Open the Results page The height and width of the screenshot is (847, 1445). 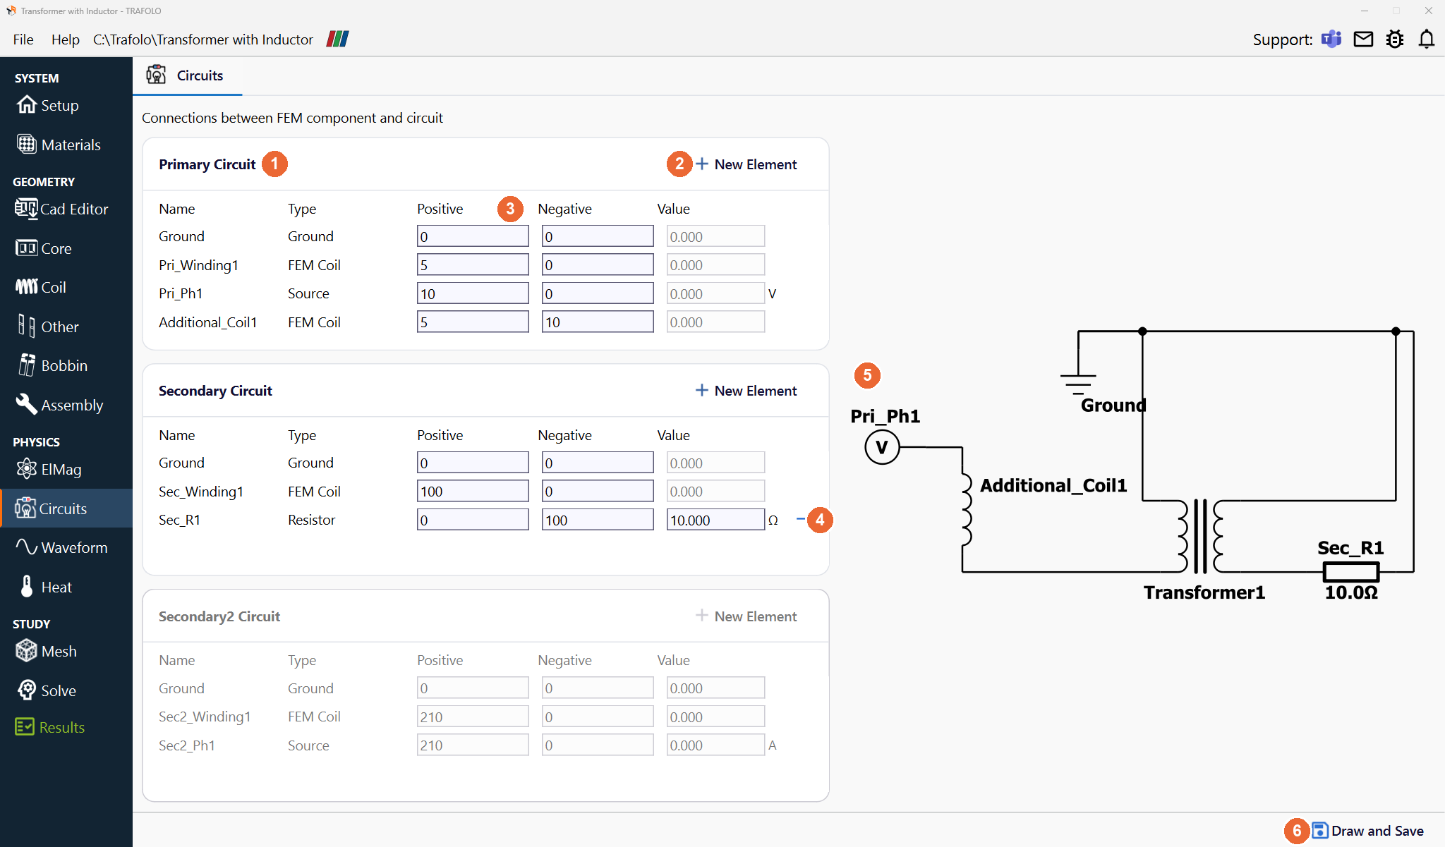pos(50,727)
